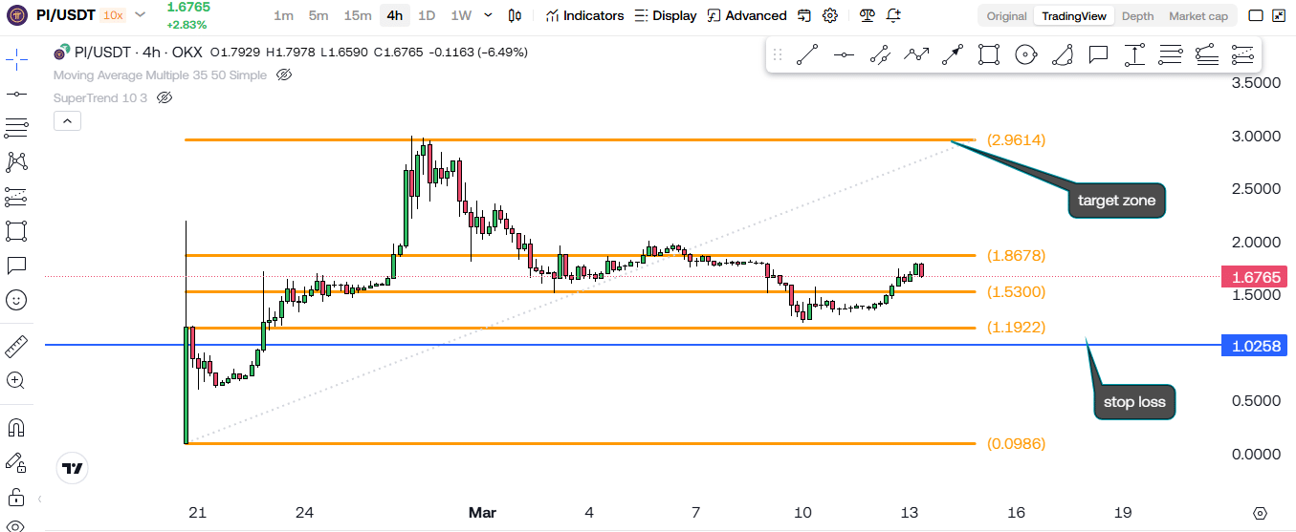Activate the zoom in magnifier tool

coord(16,380)
